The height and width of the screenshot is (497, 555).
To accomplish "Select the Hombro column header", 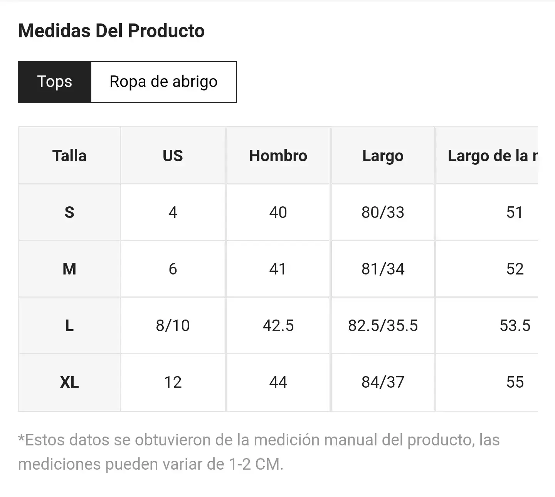I will click(278, 156).
